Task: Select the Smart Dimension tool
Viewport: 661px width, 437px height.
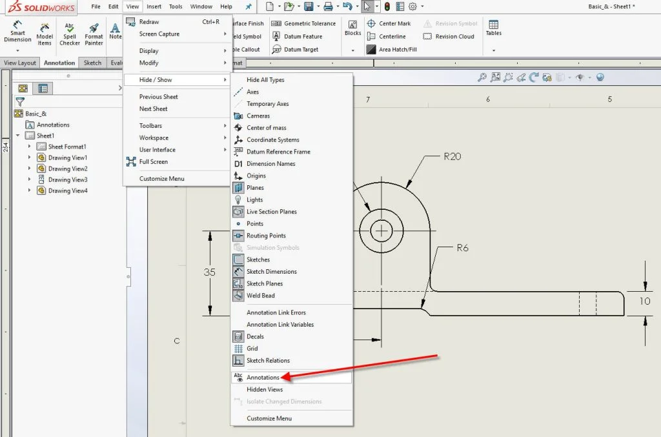Action: click(x=17, y=34)
